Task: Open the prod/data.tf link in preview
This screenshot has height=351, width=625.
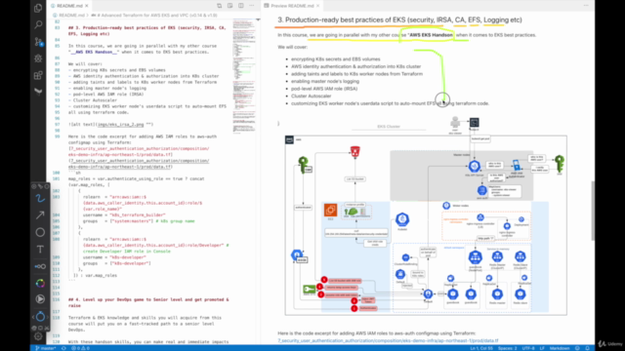Action: click(x=388, y=340)
